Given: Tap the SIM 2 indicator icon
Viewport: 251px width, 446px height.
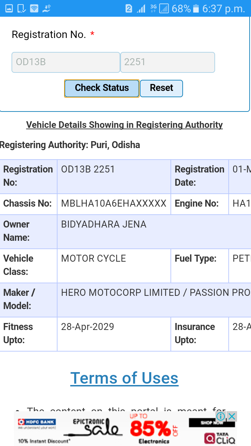Looking at the screenshot, I should coord(129,8).
